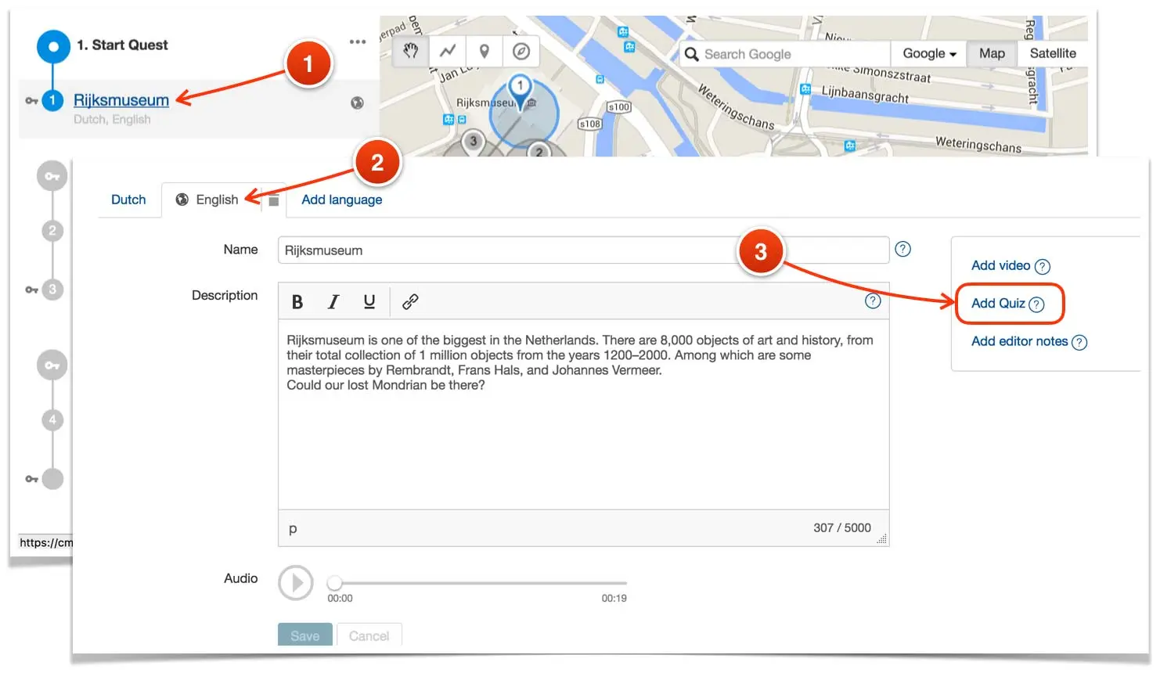Switch to the Dutch language tab
Screen dimensions: 1160x673
click(128, 200)
